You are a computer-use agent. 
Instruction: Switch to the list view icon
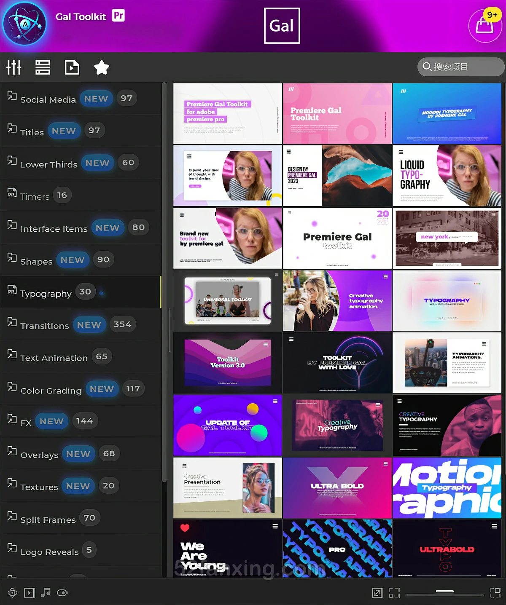point(43,67)
